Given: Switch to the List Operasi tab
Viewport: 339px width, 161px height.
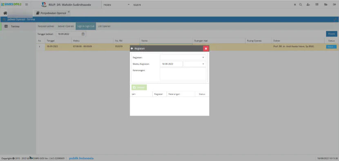Looking at the screenshot, I should click(x=104, y=26).
